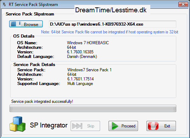Click 'Windows7 Service Pack 1' value
The width and height of the screenshot is (190, 138).
[x=89, y=70]
